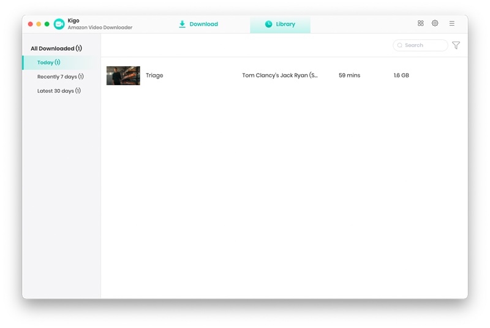Select All Downloaded (1) category
The image size is (490, 328).
[x=56, y=48]
